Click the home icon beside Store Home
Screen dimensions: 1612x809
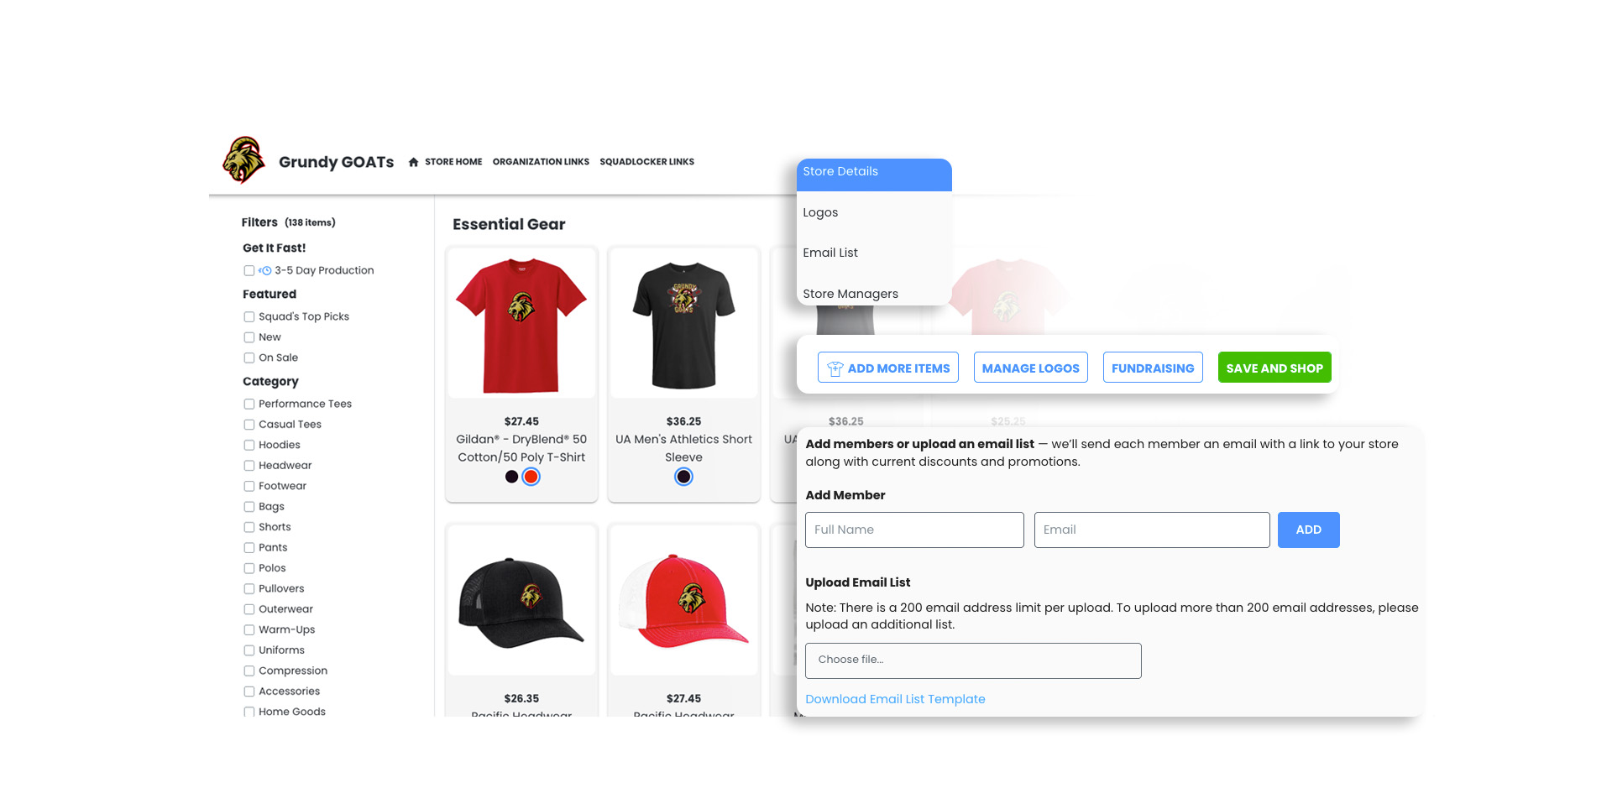pyautogui.click(x=413, y=161)
